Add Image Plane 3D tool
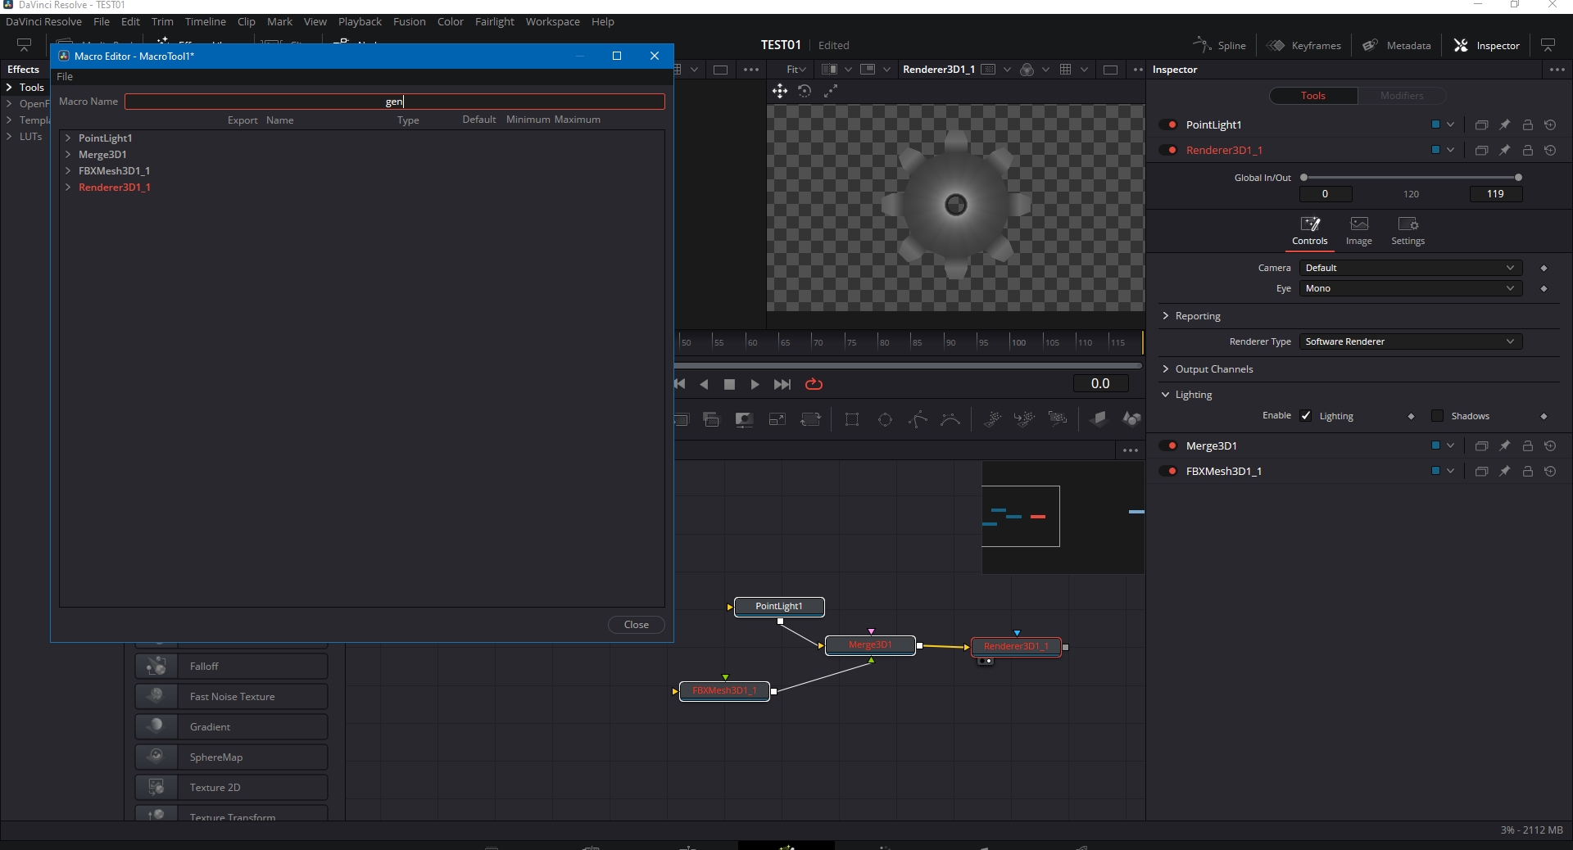Image resolution: width=1573 pixels, height=850 pixels. coord(1099,419)
